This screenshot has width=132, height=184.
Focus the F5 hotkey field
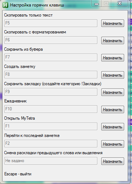(x=51, y=23)
